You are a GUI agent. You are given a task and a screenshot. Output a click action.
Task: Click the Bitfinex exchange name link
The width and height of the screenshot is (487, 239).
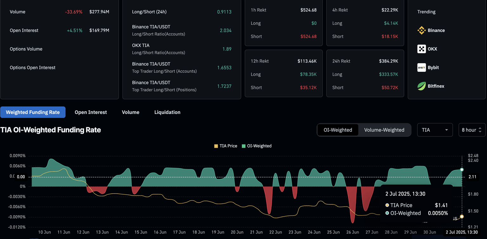(436, 86)
